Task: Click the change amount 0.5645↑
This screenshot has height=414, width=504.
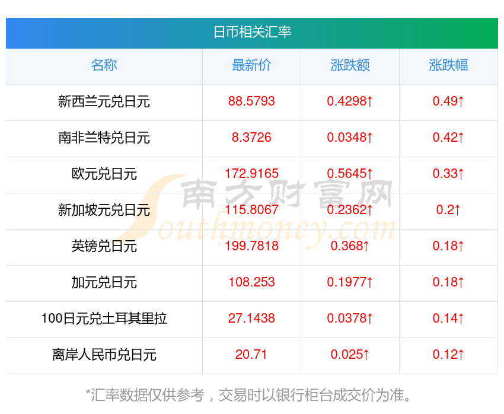Action: click(x=350, y=174)
